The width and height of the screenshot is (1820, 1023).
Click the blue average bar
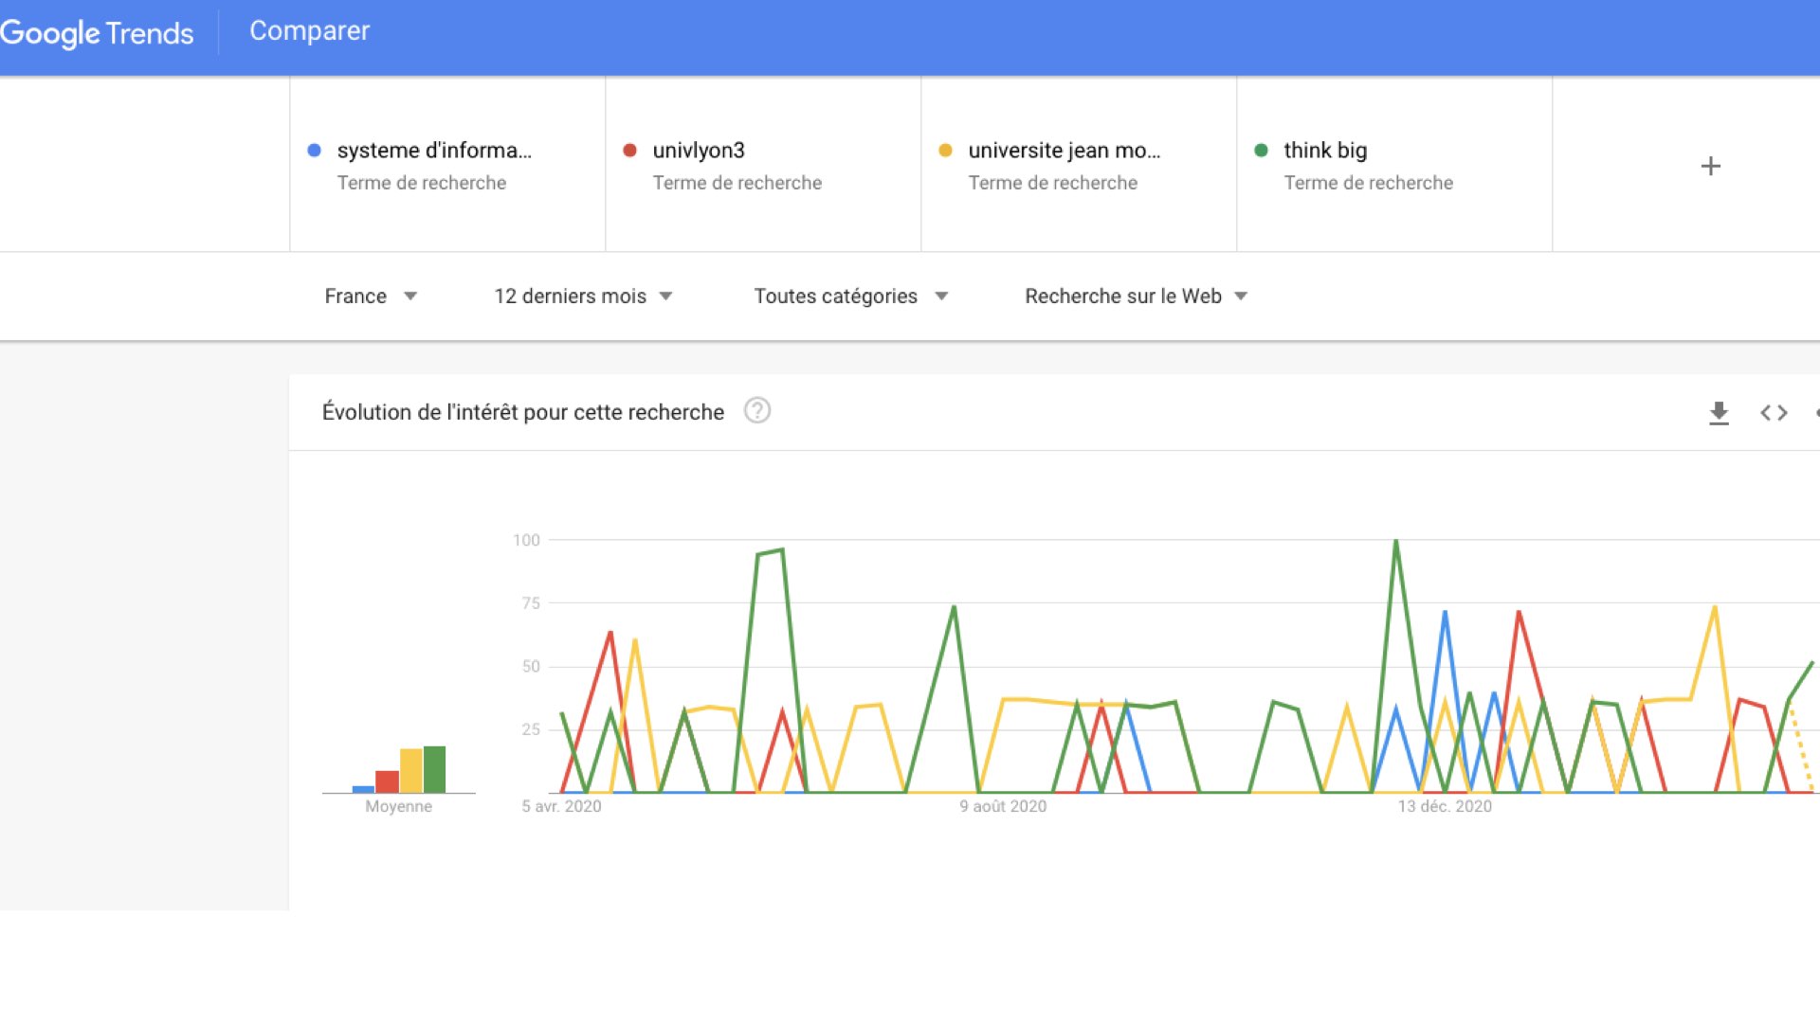coord(363,789)
